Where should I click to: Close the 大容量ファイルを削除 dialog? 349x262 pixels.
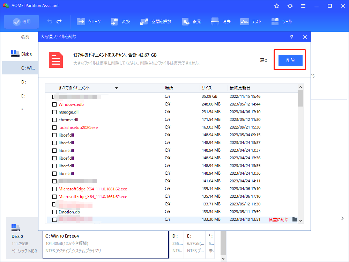(305, 37)
